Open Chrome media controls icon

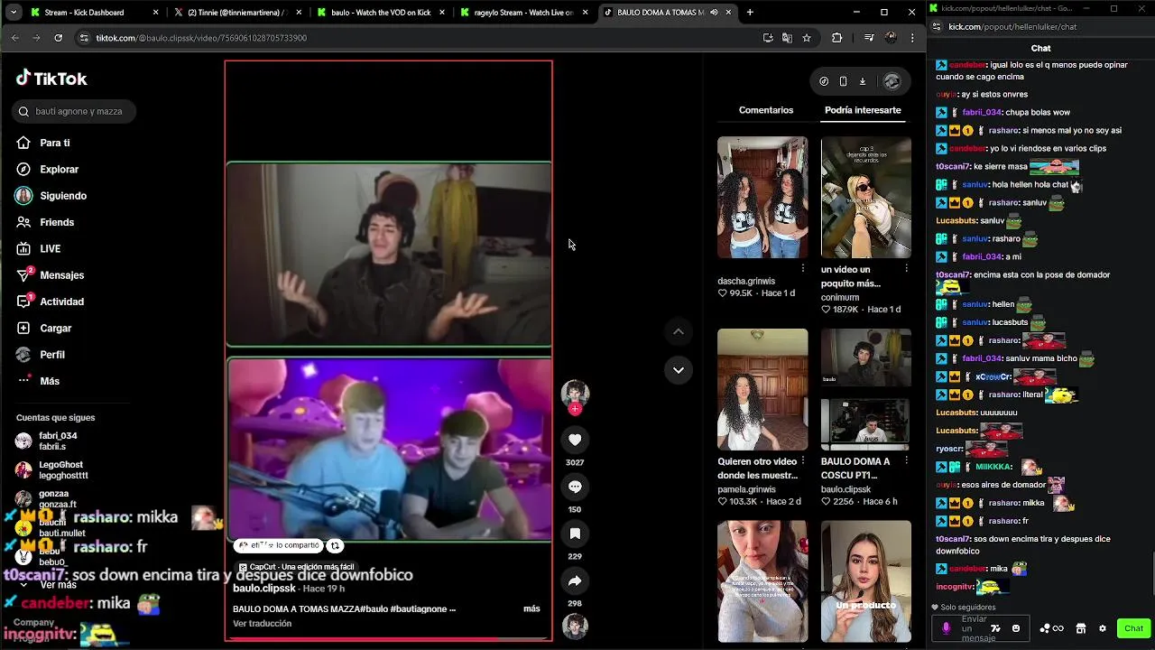869,38
